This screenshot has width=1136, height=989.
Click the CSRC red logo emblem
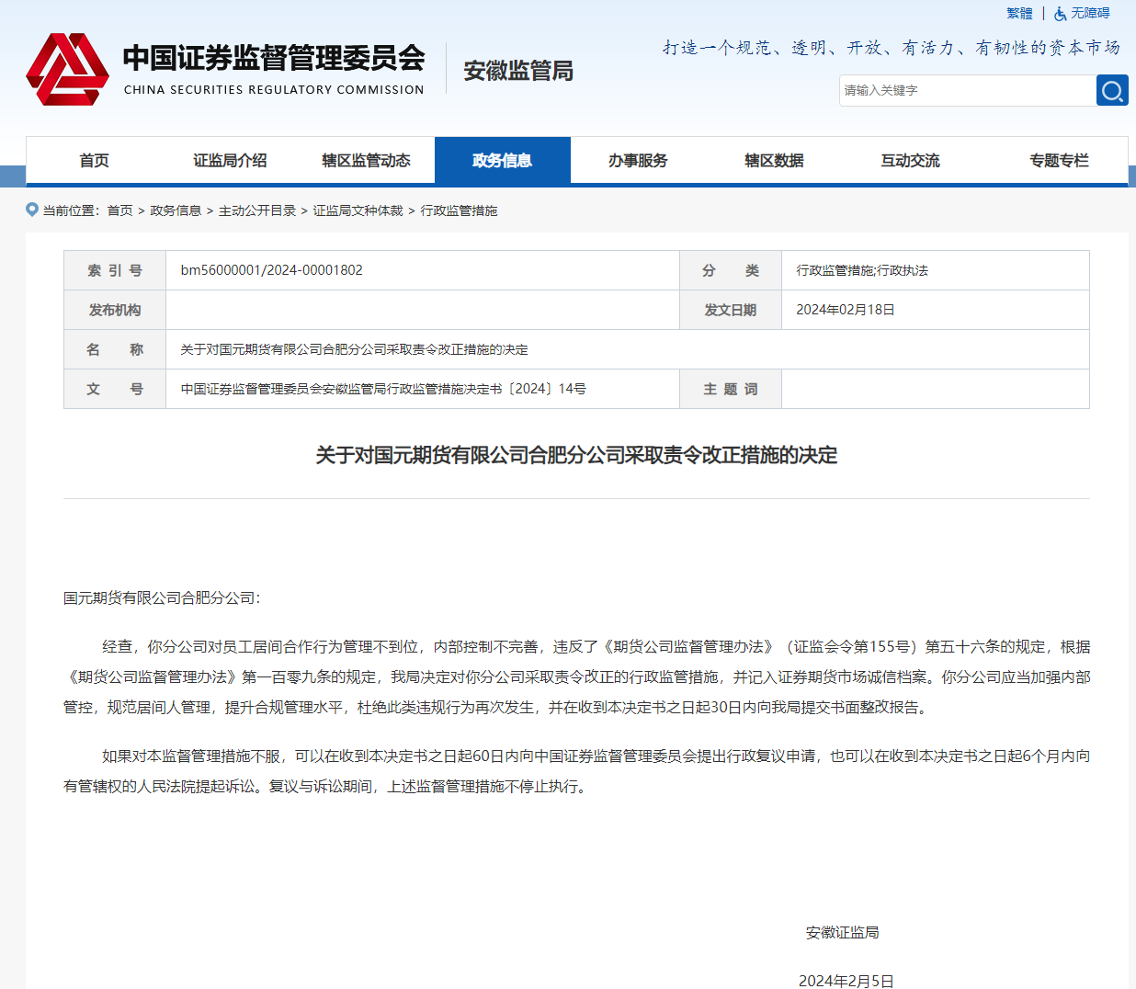coord(68,69)
